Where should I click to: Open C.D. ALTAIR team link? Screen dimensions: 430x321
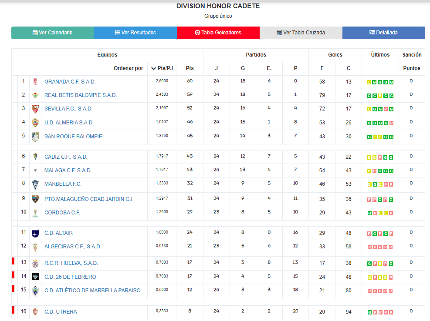(x=58, y=233)
